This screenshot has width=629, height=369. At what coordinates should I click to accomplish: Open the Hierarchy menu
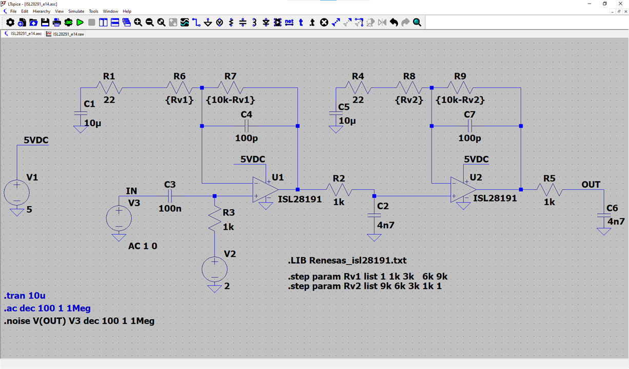[x=42, y=11]
